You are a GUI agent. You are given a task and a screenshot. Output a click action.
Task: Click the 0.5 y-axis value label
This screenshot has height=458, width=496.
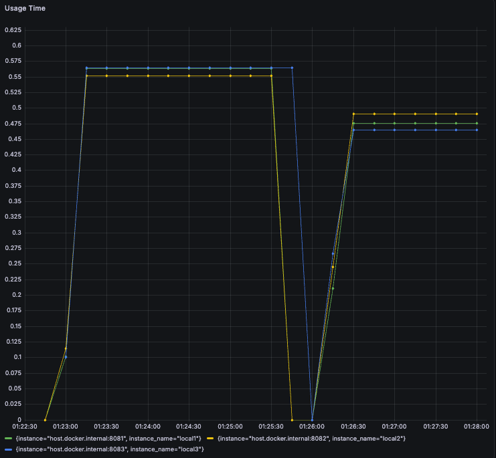pyautogui.click(x=17, y=108)
